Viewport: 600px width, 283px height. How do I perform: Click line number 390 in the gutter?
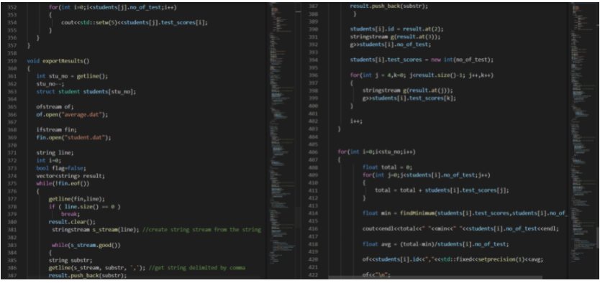(x=312, y=29)
